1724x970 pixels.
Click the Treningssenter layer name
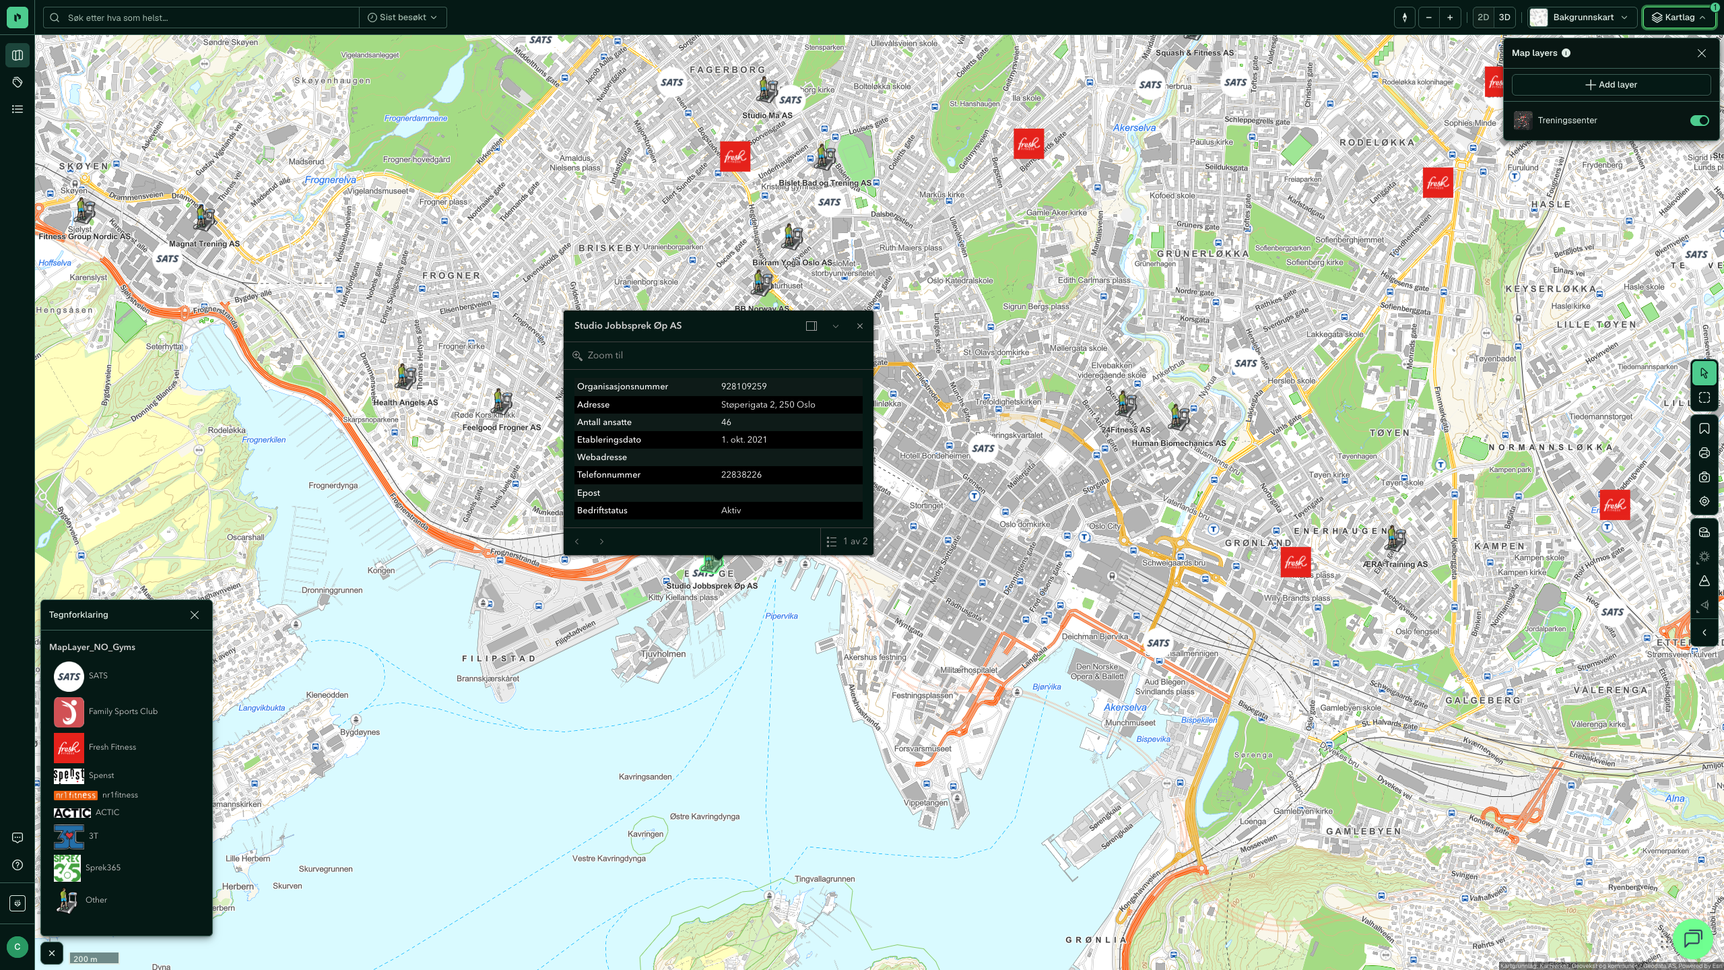1567,121
